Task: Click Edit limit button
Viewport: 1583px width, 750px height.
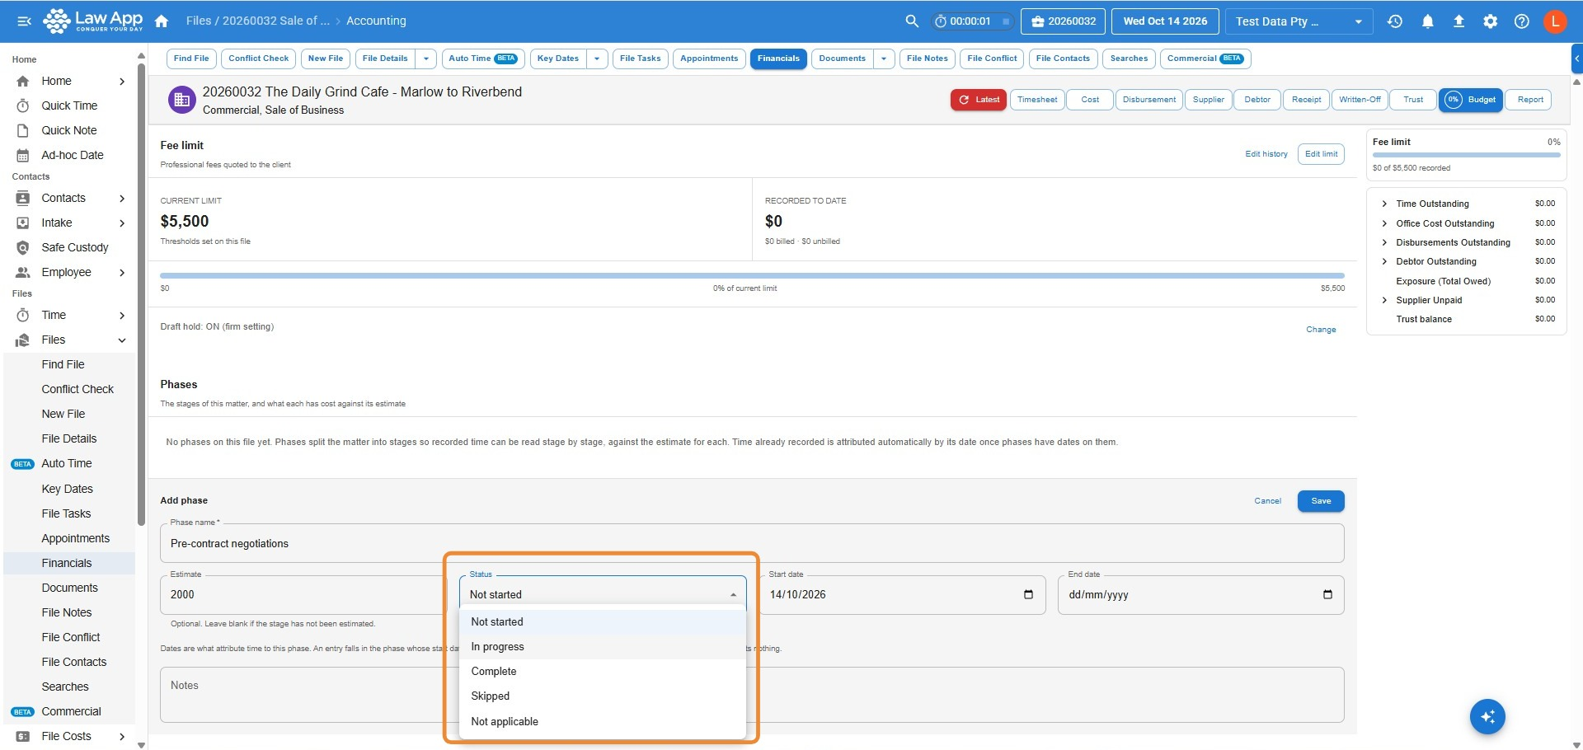Action: [1321, 154]
